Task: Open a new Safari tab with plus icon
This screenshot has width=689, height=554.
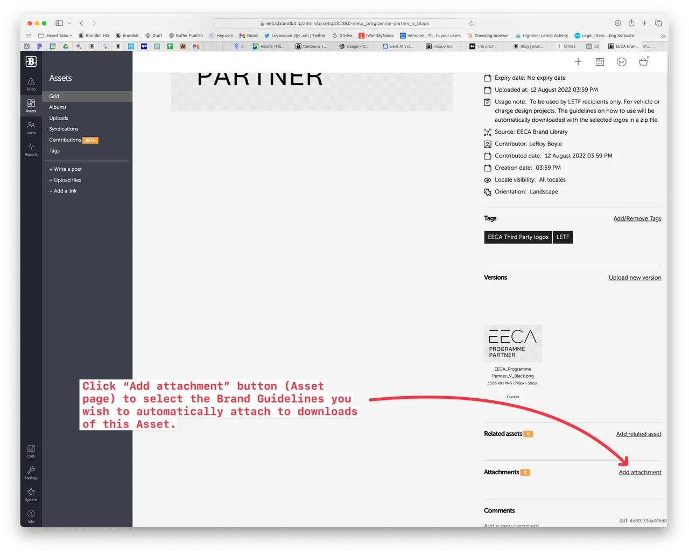Action: tap(644, 23)
